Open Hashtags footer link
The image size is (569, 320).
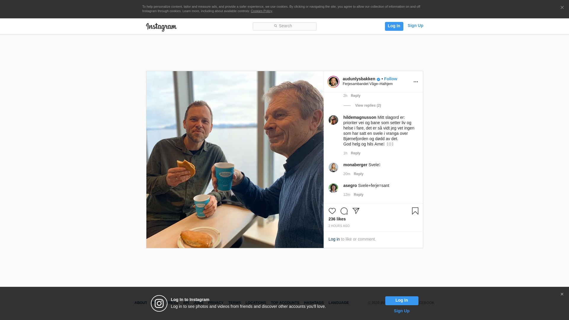tap(314, 303)
